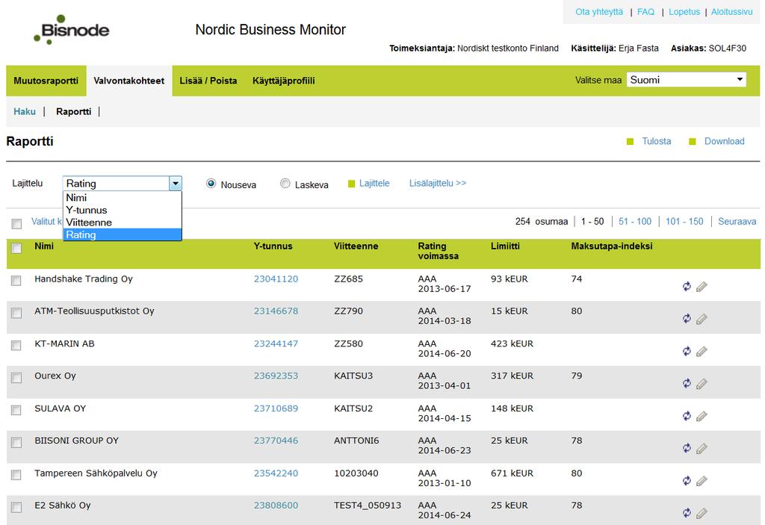
Task: Switch to the Valvontakohteet tab
Action: point(128,81)
